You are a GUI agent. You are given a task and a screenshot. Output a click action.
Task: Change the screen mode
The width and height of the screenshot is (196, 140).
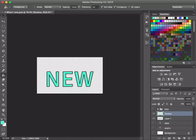coord(3,134)
